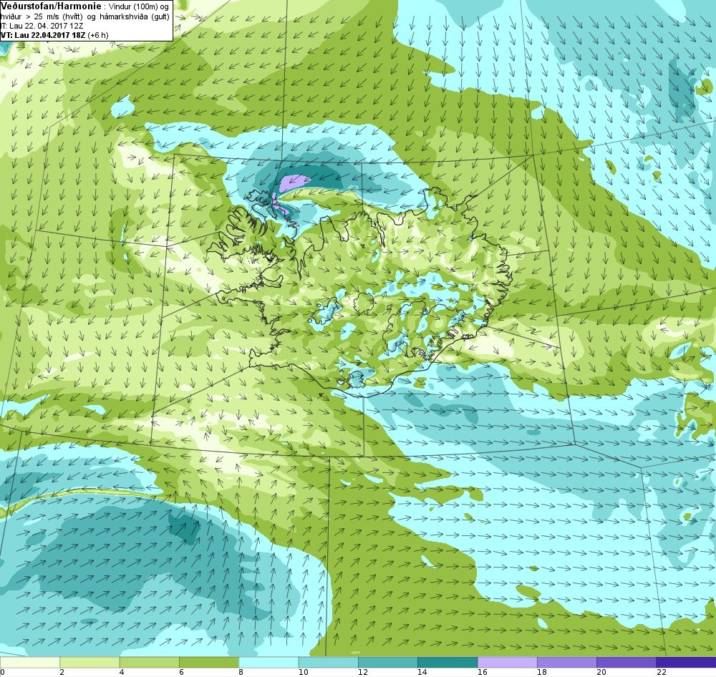Click the 2-4 m/s light green legend swatch
Screen dimensions: 716x677
click(x=89, y=662)
